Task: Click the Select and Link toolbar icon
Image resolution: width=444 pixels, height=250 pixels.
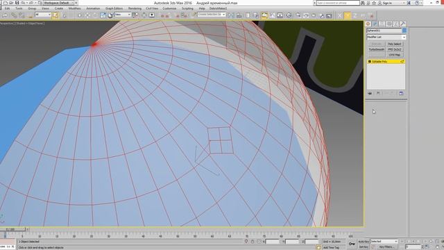Action: pyautogui.click(x=14, y=15)
